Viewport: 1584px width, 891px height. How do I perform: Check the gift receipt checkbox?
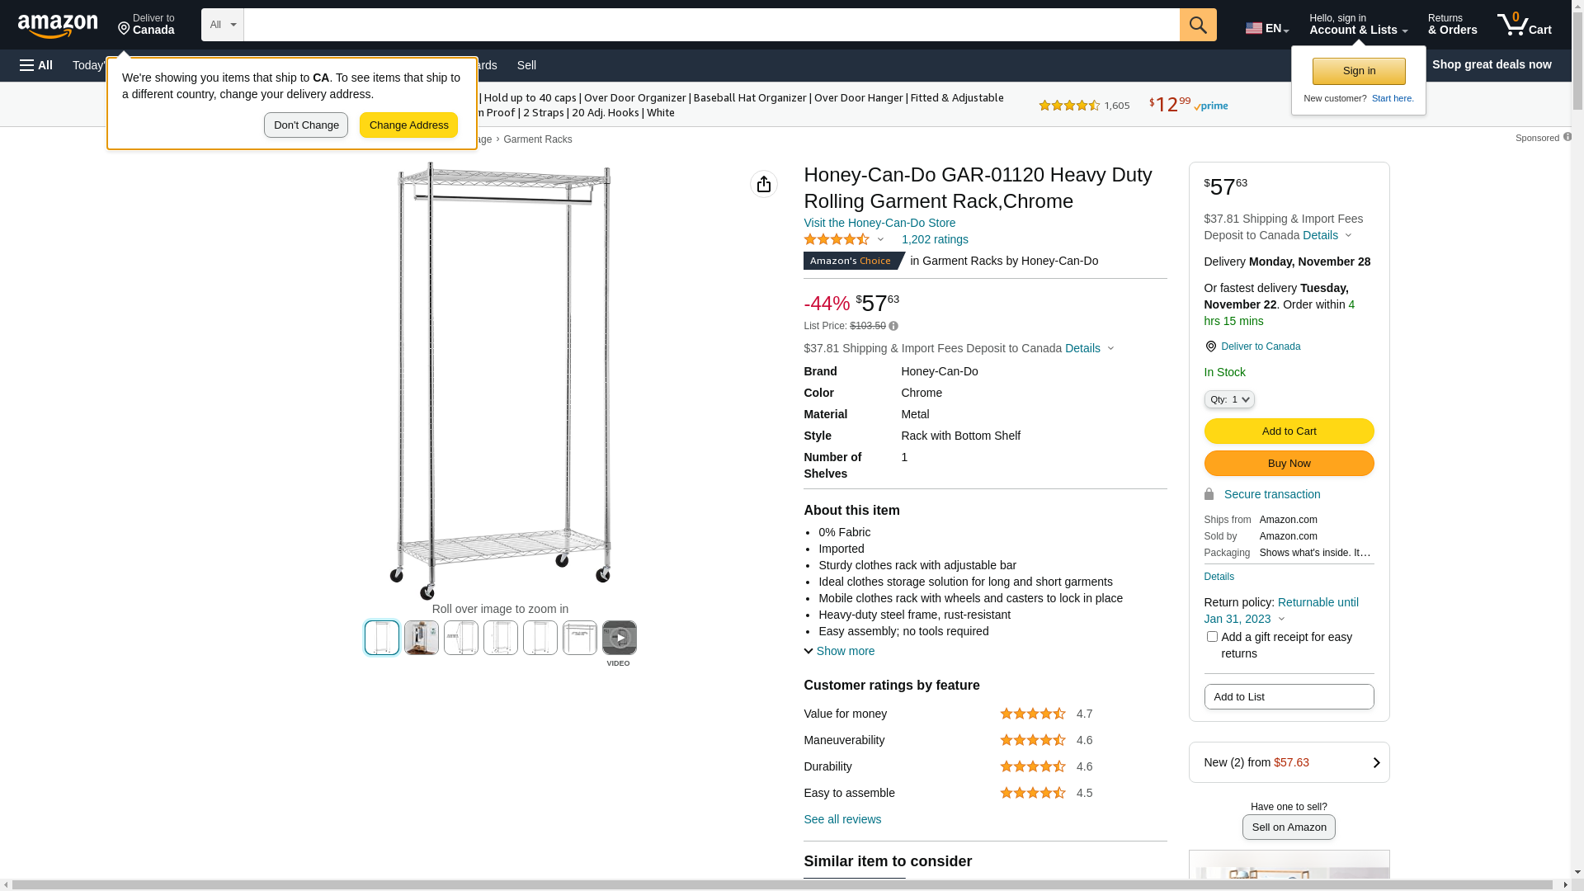1212,637
